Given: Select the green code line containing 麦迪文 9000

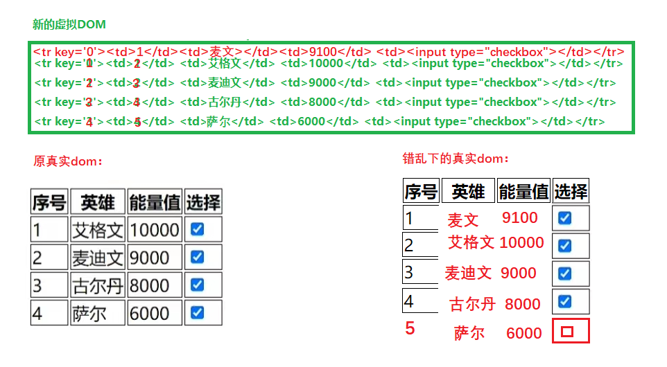Looking at the screenshot, I should point(325,83).
